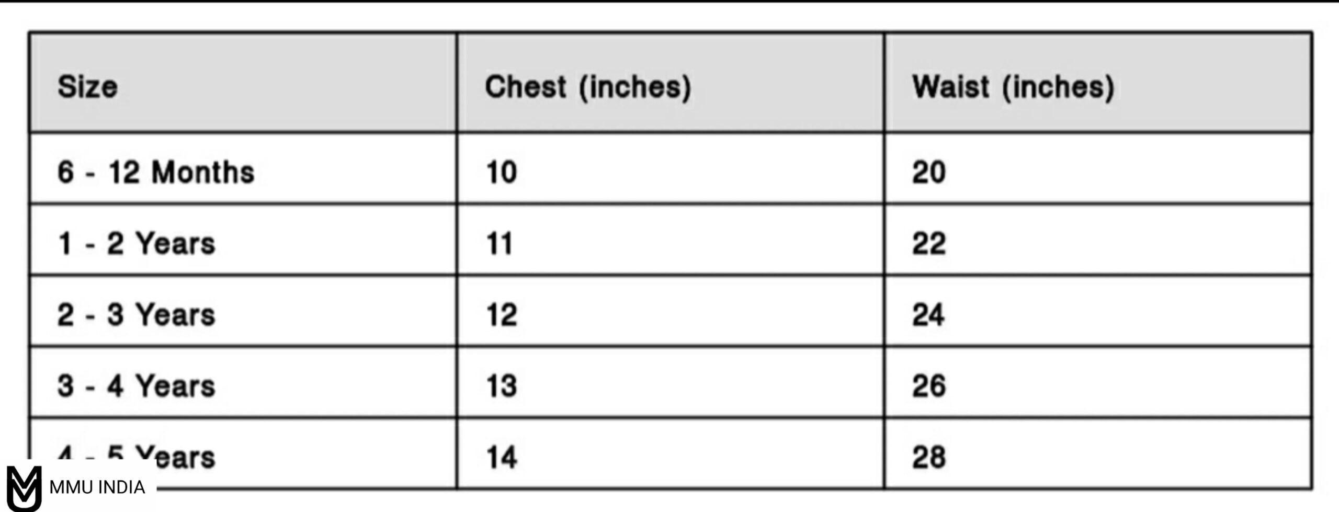Click chest value 14 cell
Image resolution: width=1339 pixels, height=512 pixels.
click(x=501, y=457)
